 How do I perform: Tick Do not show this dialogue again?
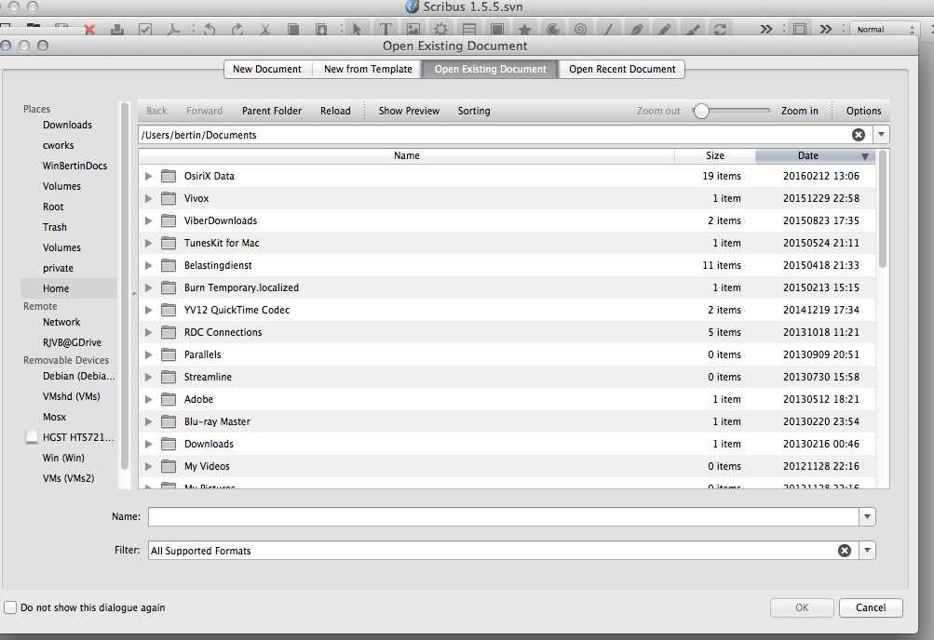coord(11,607)
